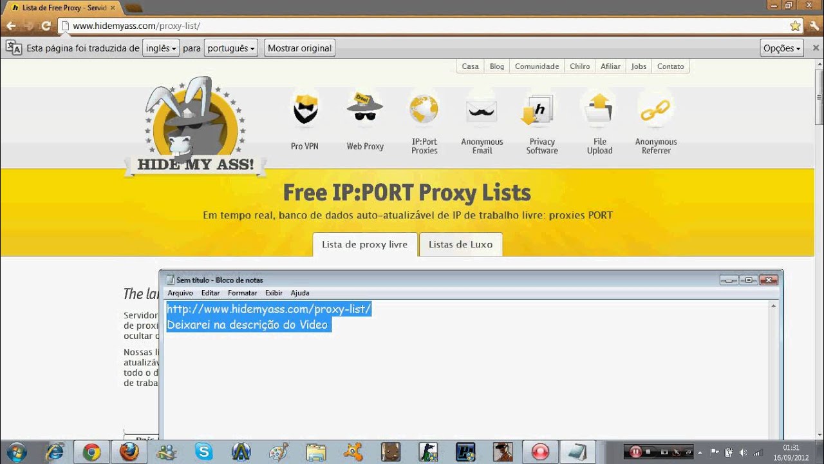
Task: Click the 'Deixarei na descrição do Video' line
Action: click(x=248, y=325)
